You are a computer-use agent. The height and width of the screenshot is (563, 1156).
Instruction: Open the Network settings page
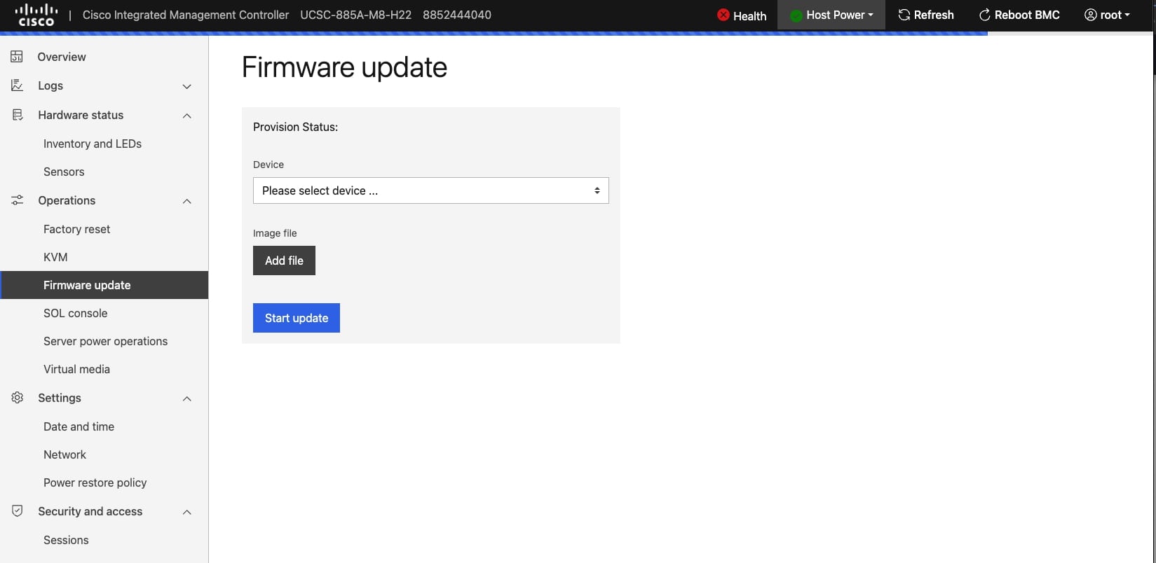[x=65, y=454]
